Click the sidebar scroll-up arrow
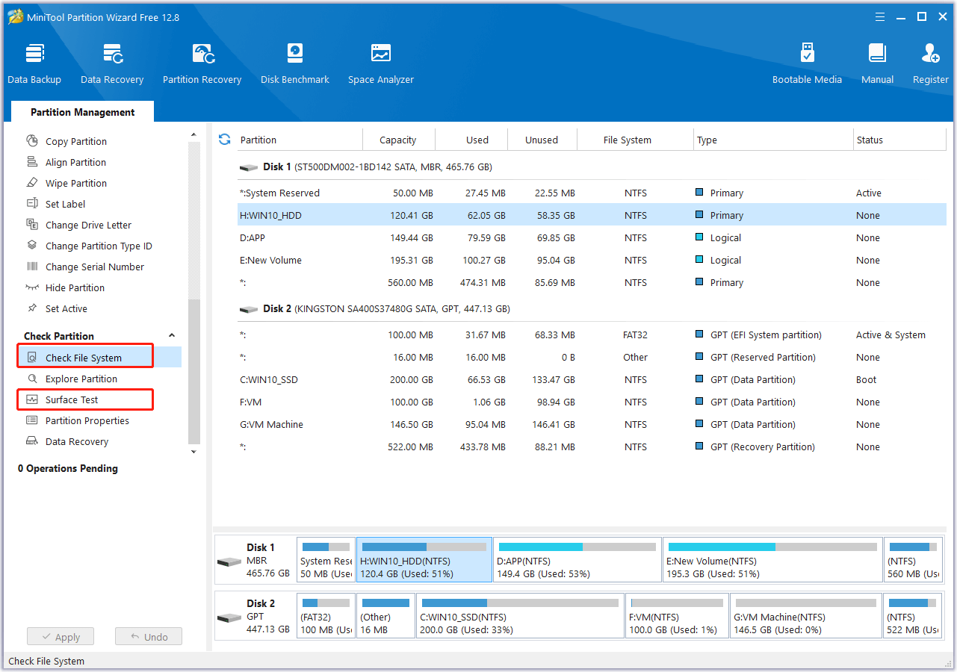This screenshot has height=672, width=957. tap(194, 135)
